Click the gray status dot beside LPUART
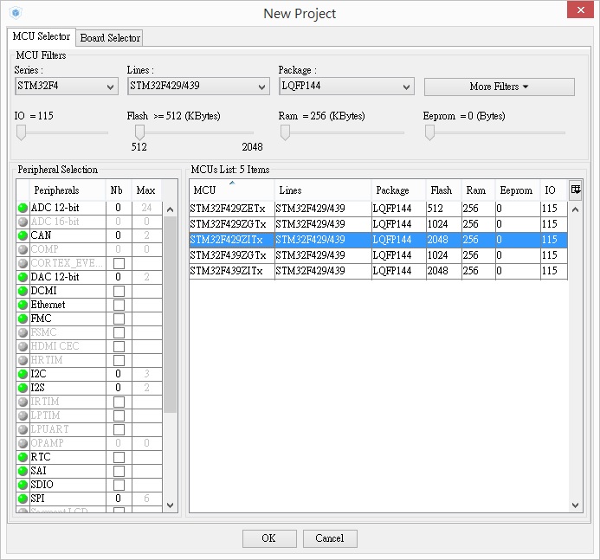This screenshot has width=600, height=560. tap(23, 429)
